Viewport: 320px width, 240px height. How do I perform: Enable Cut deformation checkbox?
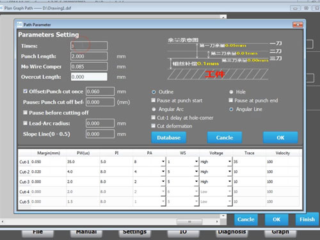[x=153, y=126]
